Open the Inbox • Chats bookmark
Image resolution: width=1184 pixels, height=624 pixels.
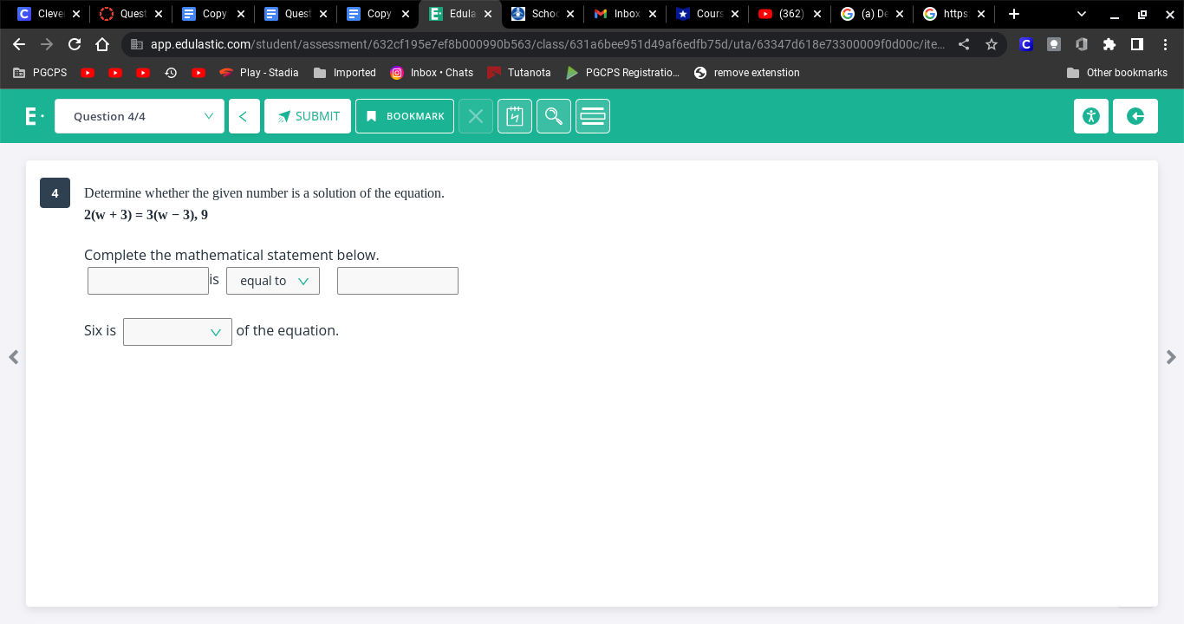(x=432, y=73)
